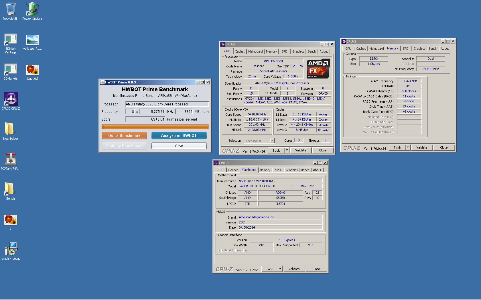This screenshot has height=300, width=481.
Task: Click CAS# Latency value 9.0 clocks
Action: (x=409, y=91)
